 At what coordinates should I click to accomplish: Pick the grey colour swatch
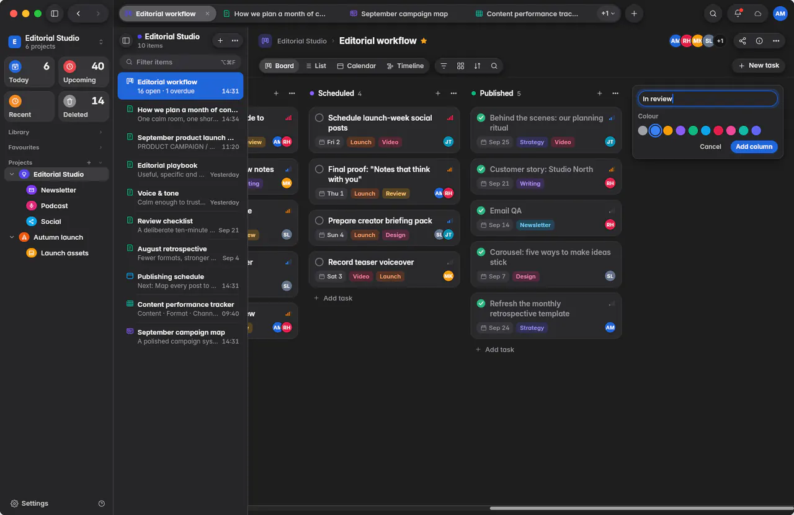(x=643, y=131)
